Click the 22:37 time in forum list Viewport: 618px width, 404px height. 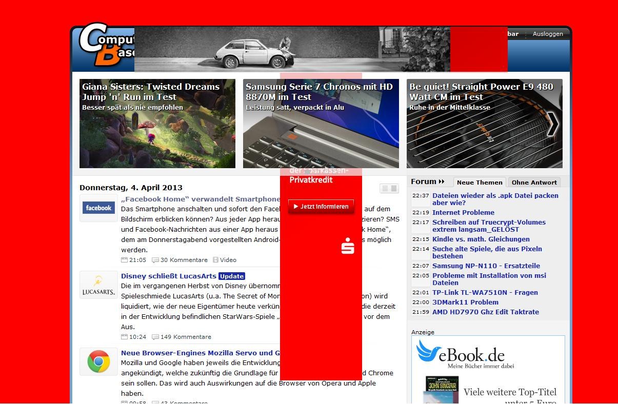coord(421,195)
